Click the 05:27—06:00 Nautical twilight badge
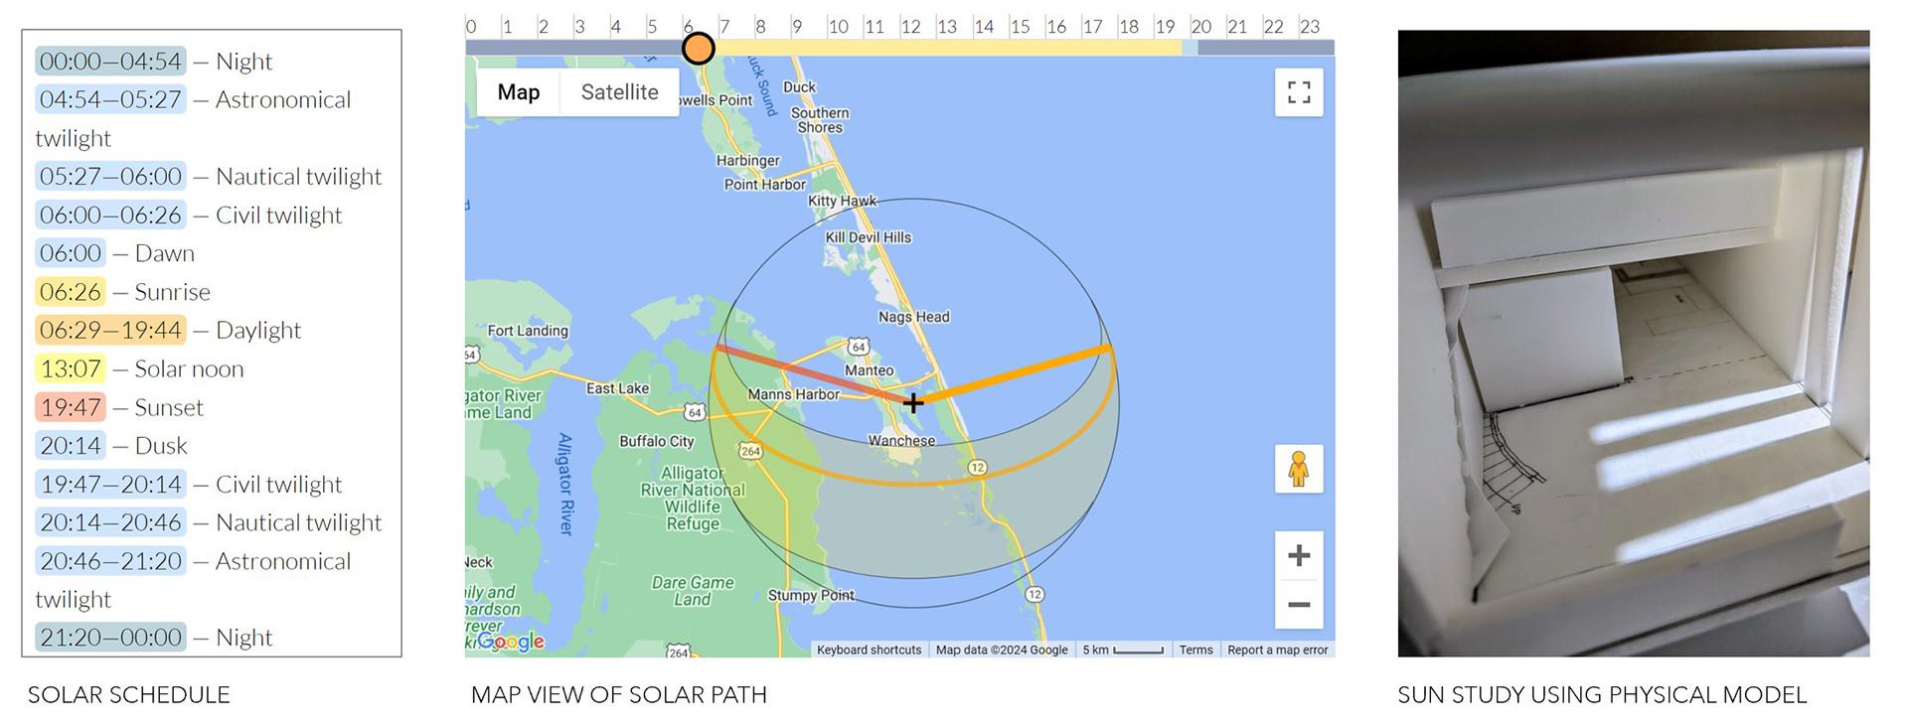Viewport: 1908px width, 727px height. 110,177
